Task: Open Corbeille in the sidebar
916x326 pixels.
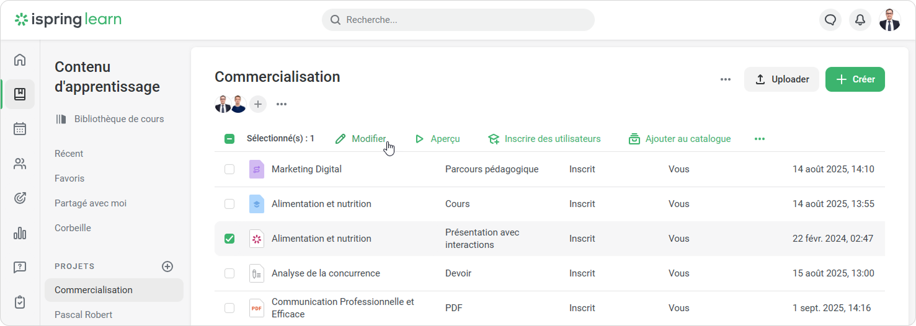Action: (x=73, y=228)
